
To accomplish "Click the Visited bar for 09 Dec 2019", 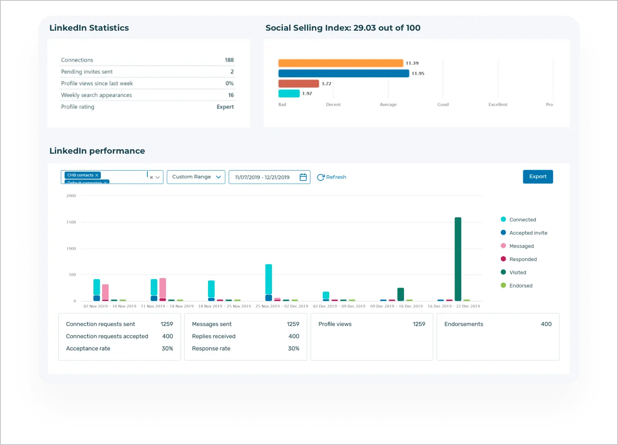I will click(x=401, y=294).
